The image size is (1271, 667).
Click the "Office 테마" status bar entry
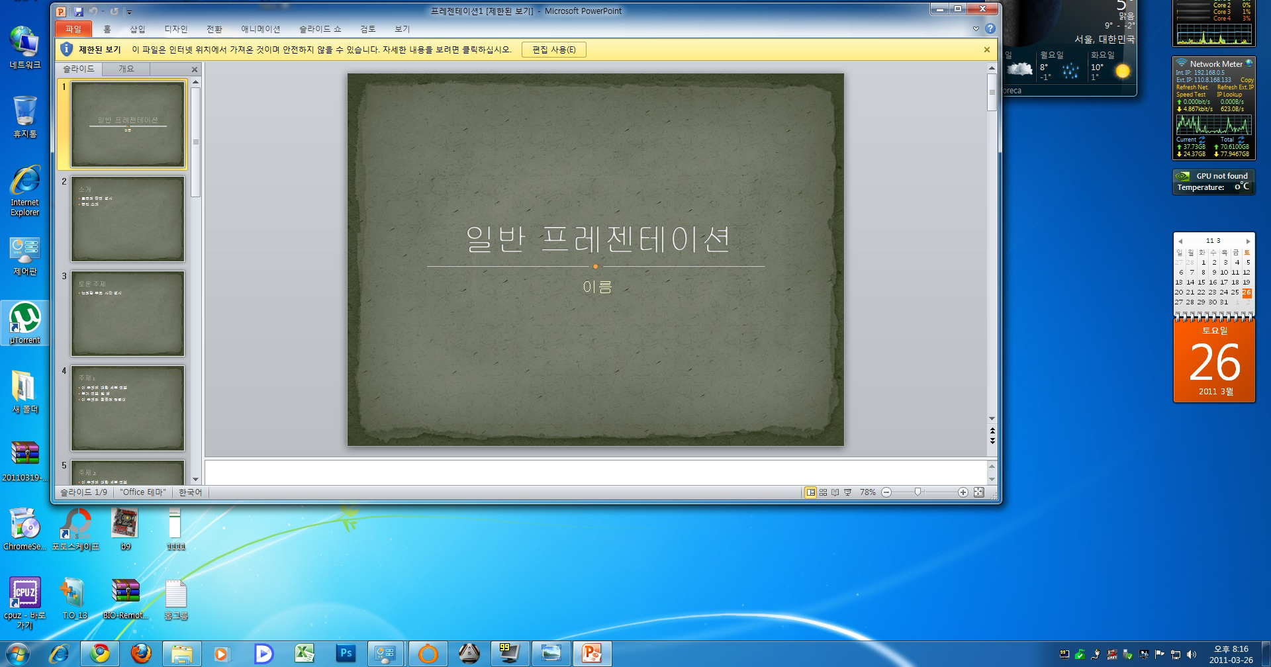tap(143, 492)
